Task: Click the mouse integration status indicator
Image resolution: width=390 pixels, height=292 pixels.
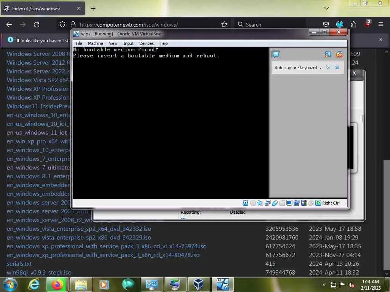Action: tap(311, 203)
